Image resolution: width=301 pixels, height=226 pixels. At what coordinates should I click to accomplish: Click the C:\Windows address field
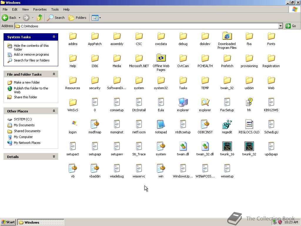click(147, 26)
